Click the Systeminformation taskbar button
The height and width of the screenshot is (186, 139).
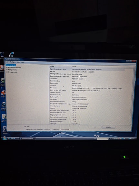(27, 138)
